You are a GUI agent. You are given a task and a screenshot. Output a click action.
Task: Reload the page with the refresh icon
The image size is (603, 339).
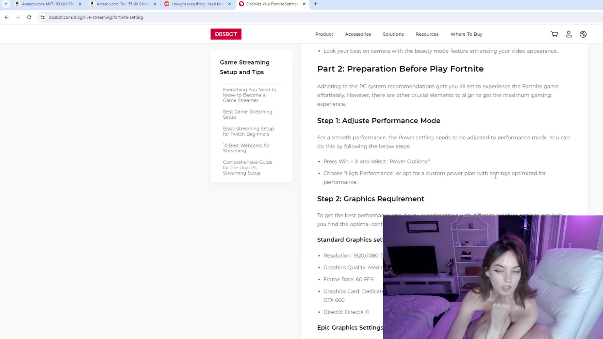point(29,17)
